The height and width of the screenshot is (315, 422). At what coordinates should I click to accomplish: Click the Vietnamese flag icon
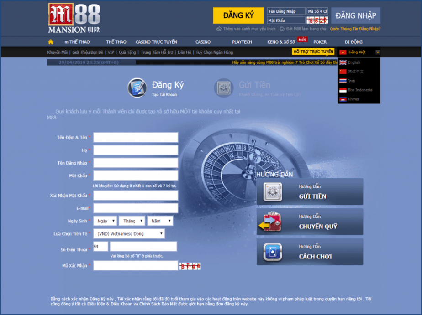343,52
